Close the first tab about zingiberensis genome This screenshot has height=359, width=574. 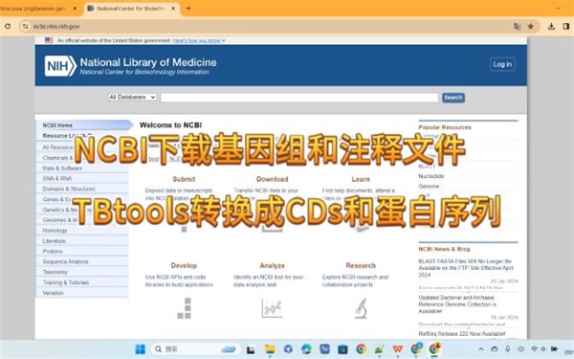click(75, 8)
